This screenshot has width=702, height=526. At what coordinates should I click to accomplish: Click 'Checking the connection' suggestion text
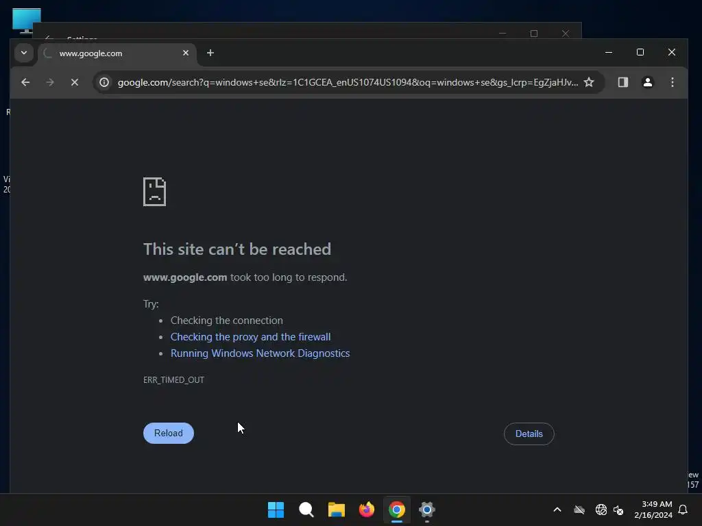pos(226,321)
